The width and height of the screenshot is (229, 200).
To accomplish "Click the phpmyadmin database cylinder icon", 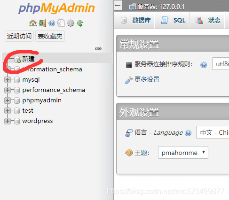I will 17,100.
